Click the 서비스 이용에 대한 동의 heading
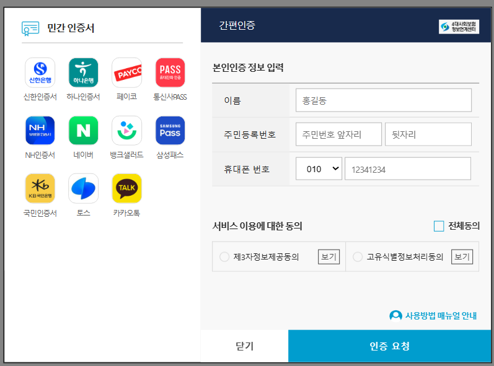 257,226
